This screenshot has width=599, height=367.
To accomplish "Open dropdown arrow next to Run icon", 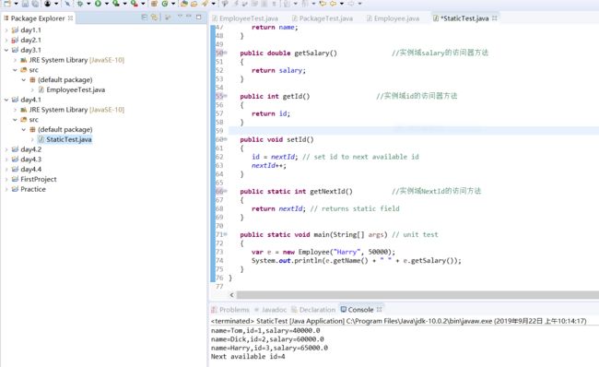I will pyautogui.click(x=107, y=4).
